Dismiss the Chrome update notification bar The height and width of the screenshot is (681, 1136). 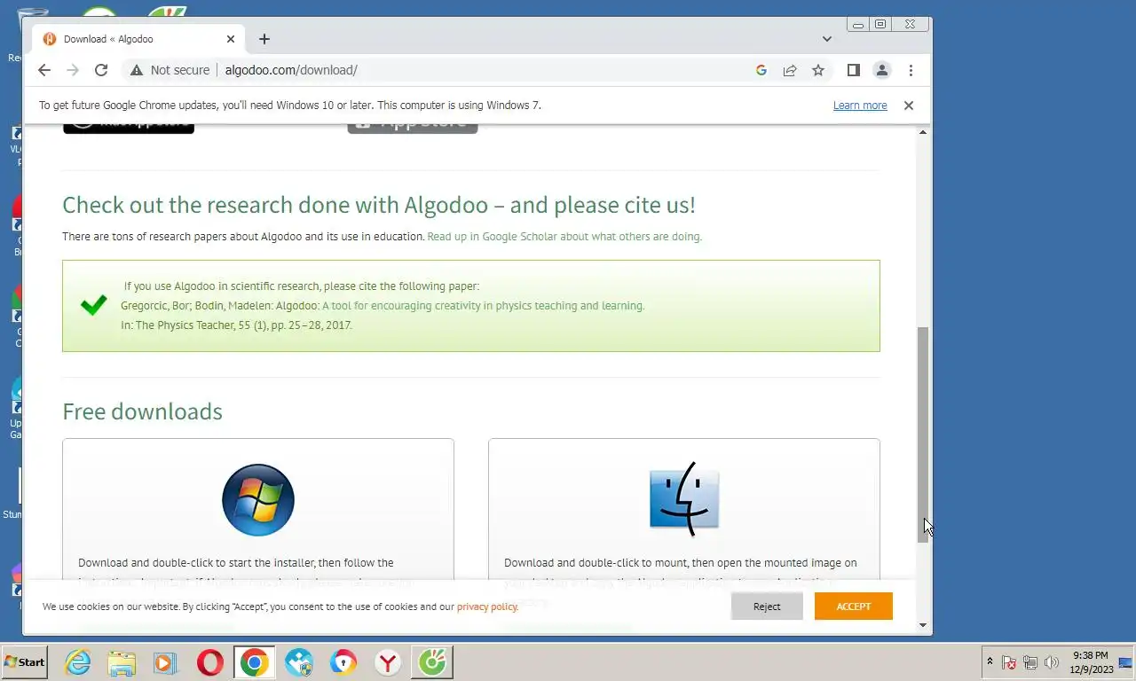pos(908,106)
